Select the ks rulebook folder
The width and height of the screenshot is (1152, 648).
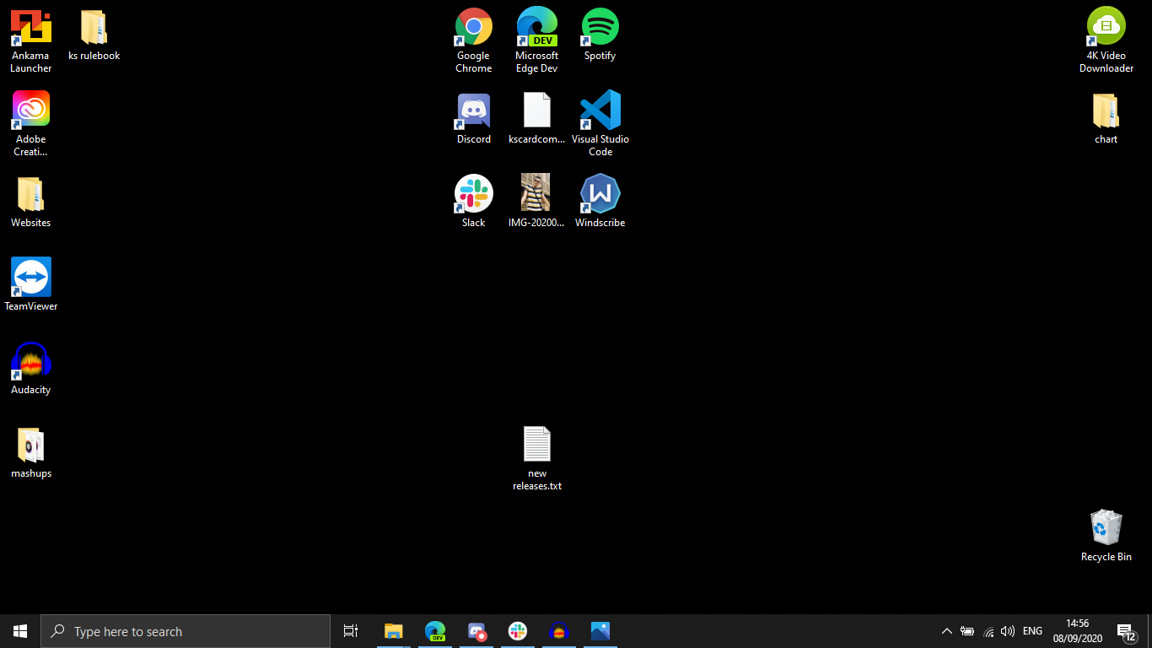[94, 35]
